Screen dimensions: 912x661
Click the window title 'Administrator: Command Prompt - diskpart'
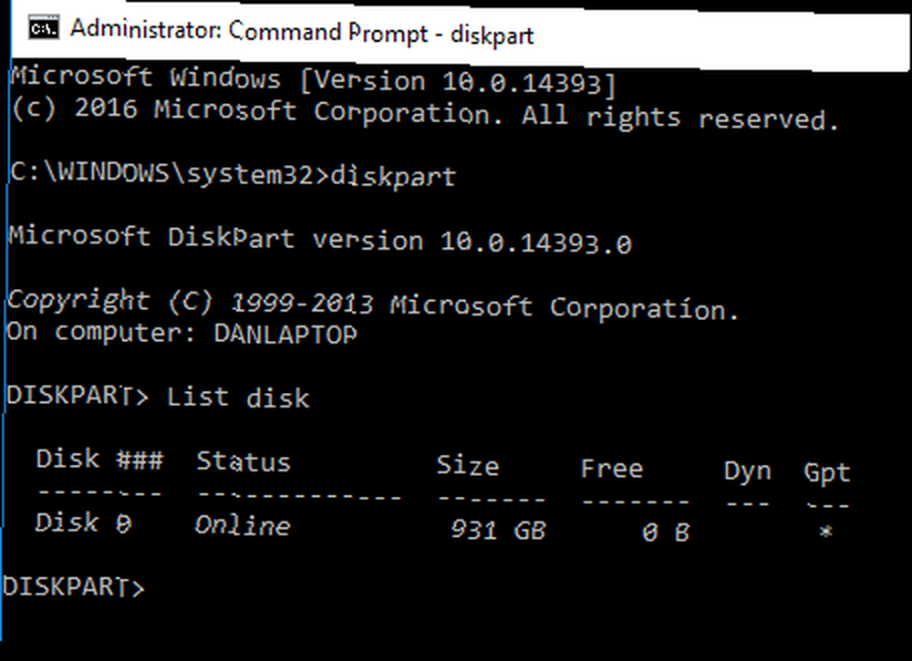tap(302, 33)
